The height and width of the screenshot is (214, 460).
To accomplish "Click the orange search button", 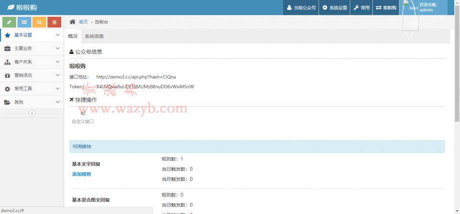I will point(39,22).
